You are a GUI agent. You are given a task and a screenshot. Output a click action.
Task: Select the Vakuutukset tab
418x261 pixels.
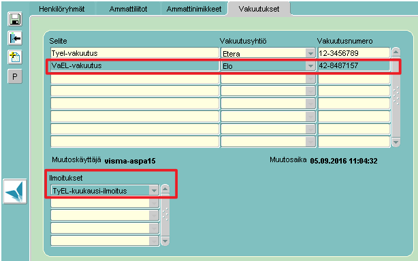pos(259,9)
